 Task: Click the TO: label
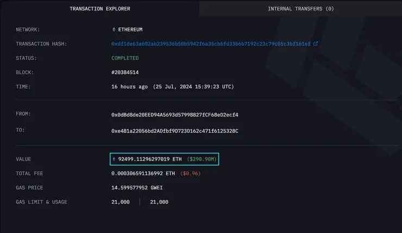pos(20,130)
